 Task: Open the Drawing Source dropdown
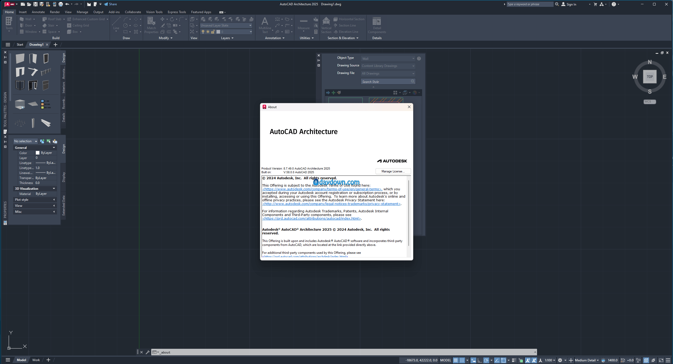(388, 66)
